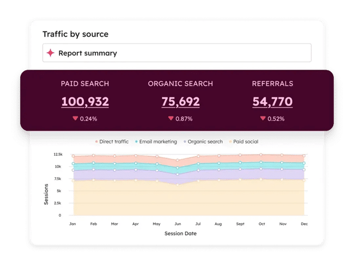Click the Jan axis label

click(x=72, y=224)
